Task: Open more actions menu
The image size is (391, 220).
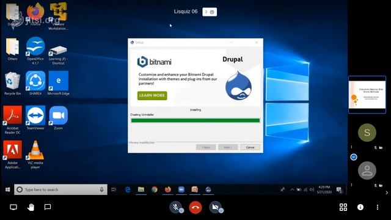Action: tap(378, 207)
